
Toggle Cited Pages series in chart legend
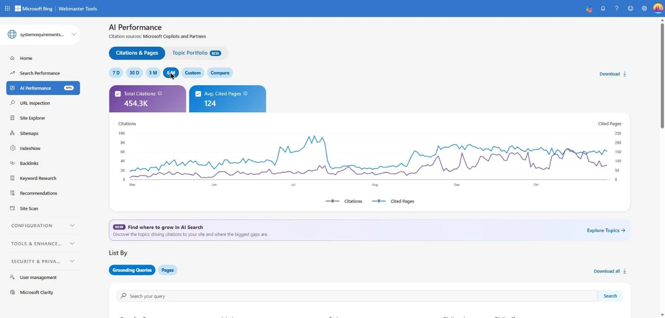coord(393,201)
